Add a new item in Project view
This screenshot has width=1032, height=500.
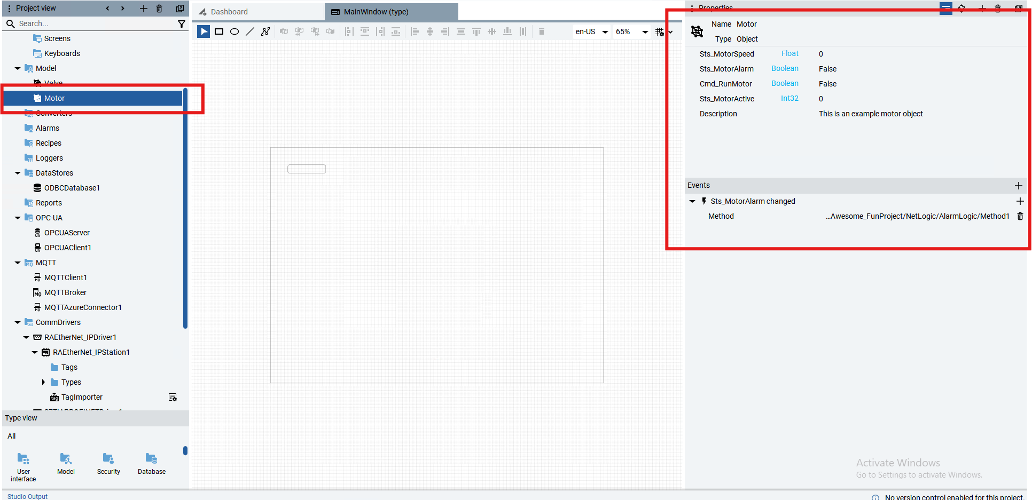pyautogui.click(x=143, y=8)
